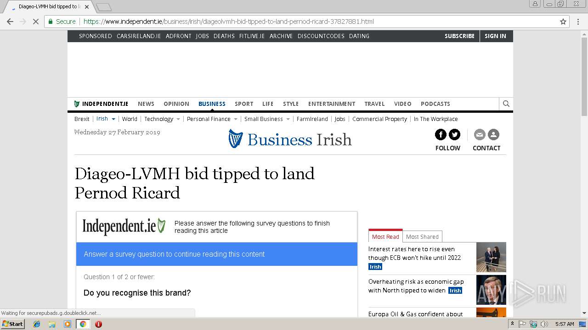The image size is (588, 330).
Task: Follow on Twitter icon
Action: pos(454,134)
